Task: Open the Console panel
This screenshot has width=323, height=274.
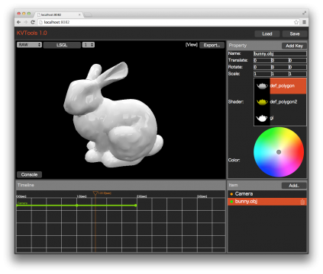Action: click(29, 174)
